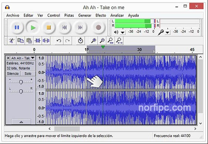Open the playback meter dropdown arrow
This screenshot has width=208, height=144.
tap(123, 32)
